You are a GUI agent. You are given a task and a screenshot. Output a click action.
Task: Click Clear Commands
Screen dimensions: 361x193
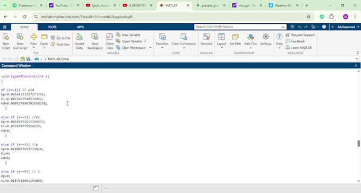(184, 41)
